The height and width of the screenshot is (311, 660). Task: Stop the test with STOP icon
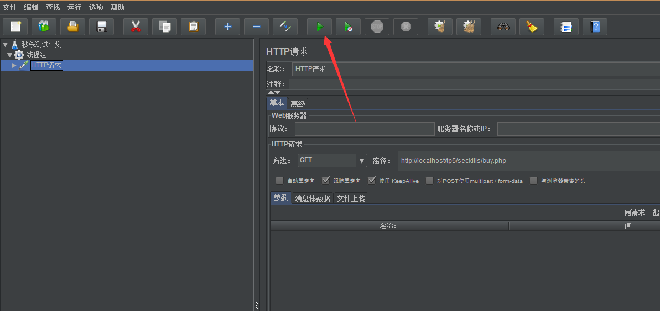(377, 27)
